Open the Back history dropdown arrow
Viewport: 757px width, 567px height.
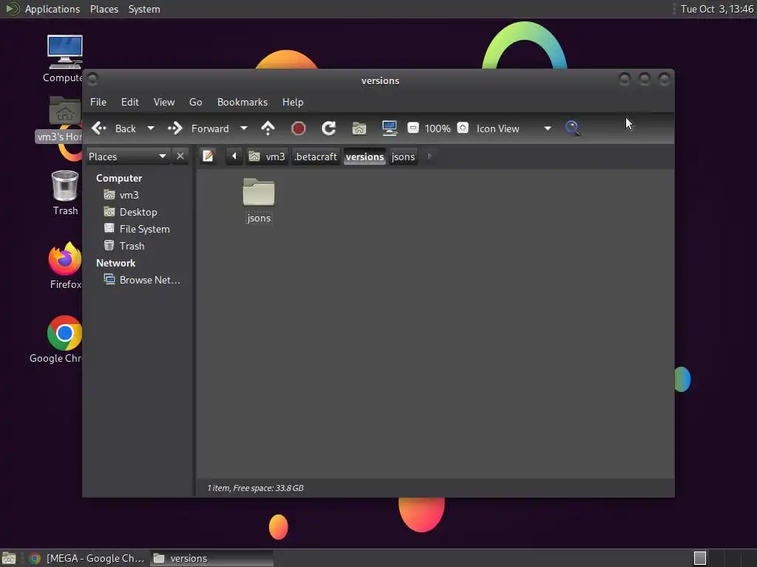(x=151, y=128)
